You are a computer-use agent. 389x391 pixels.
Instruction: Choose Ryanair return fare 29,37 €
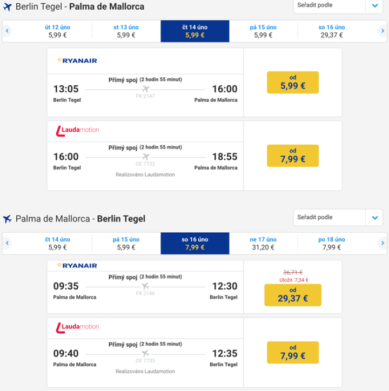pos(292,295)
